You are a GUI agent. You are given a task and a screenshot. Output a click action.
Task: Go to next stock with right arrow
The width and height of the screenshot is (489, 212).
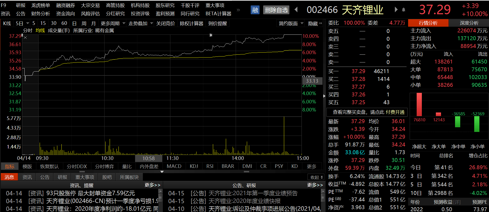pyautogui.click(x=396, y=10)
